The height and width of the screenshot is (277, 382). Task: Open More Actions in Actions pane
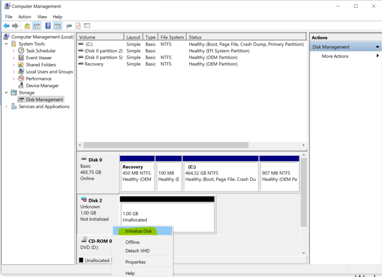(335, 56)
